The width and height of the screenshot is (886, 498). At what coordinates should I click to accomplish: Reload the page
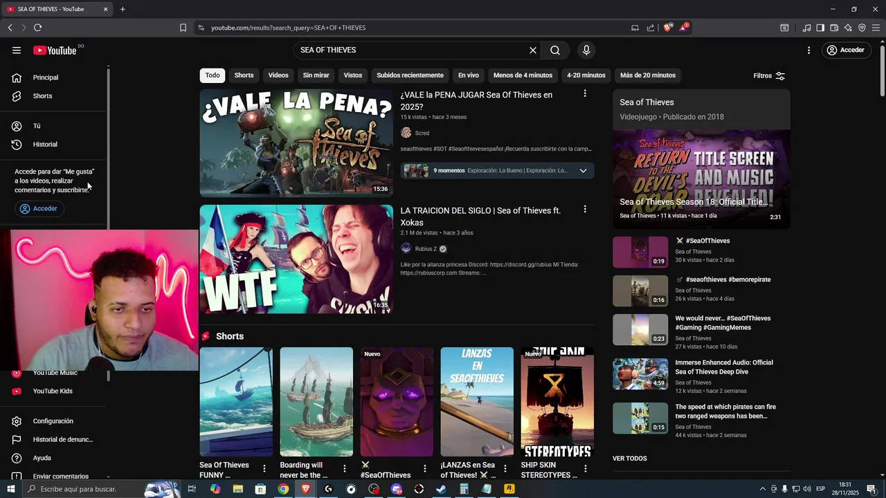(x=37, y=28)
